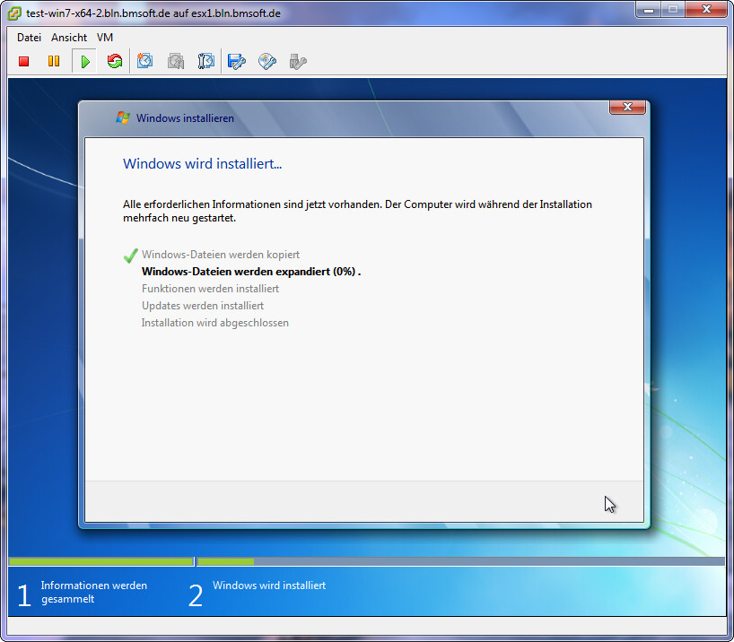Click the window title test-win7-x64-2.bln.bmsoft.de
The width and height of the screenshot is (734, 642).
pyautogui.click(x=153, y=13)
